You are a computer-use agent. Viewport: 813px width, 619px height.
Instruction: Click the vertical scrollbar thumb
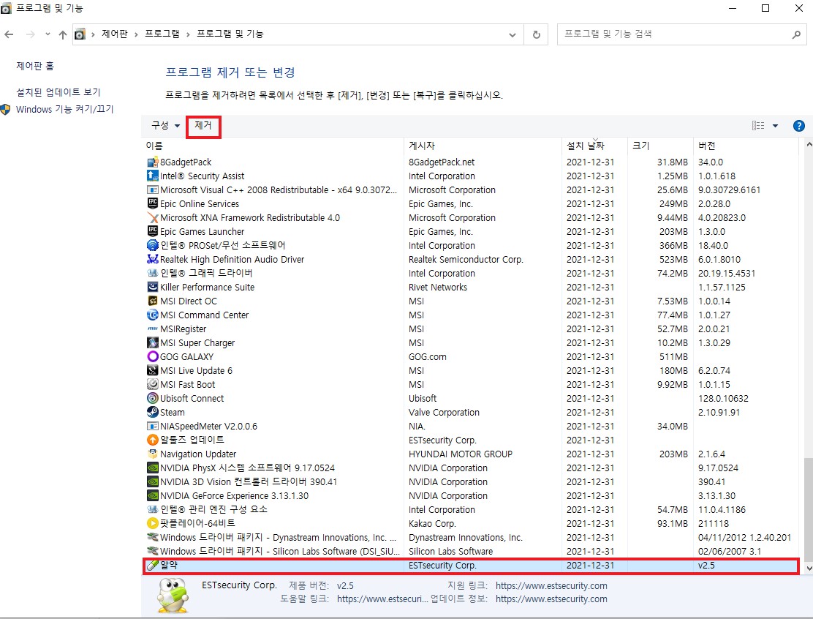coord(807,509)
